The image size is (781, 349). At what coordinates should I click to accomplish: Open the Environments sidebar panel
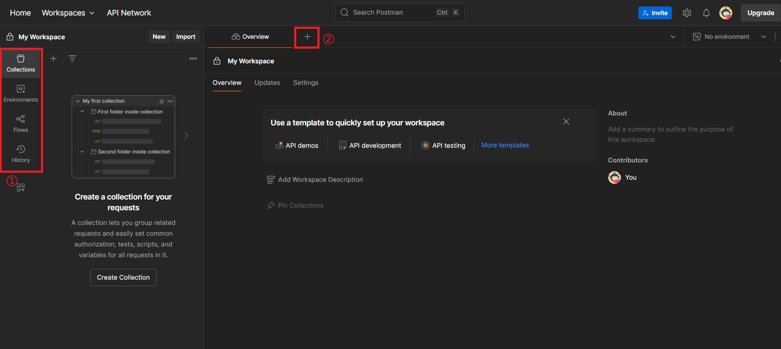point(21,94)
